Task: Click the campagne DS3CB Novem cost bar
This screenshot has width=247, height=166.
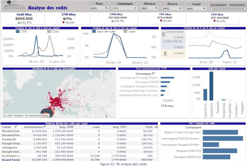Action: 223,139
